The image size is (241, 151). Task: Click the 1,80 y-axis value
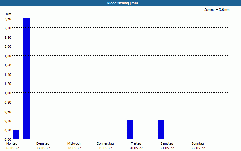(x=8, y=56)
